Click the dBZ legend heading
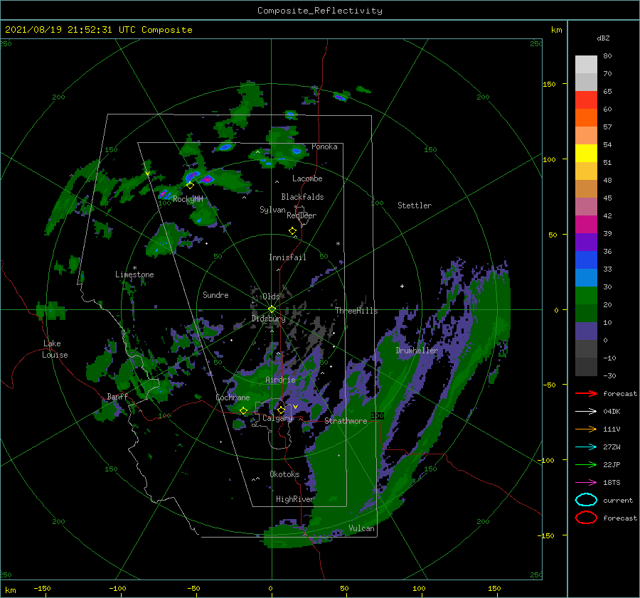640x598 pixels. click(x=603, y=38)
